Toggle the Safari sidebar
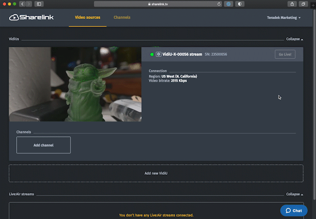 pos(39,4)
